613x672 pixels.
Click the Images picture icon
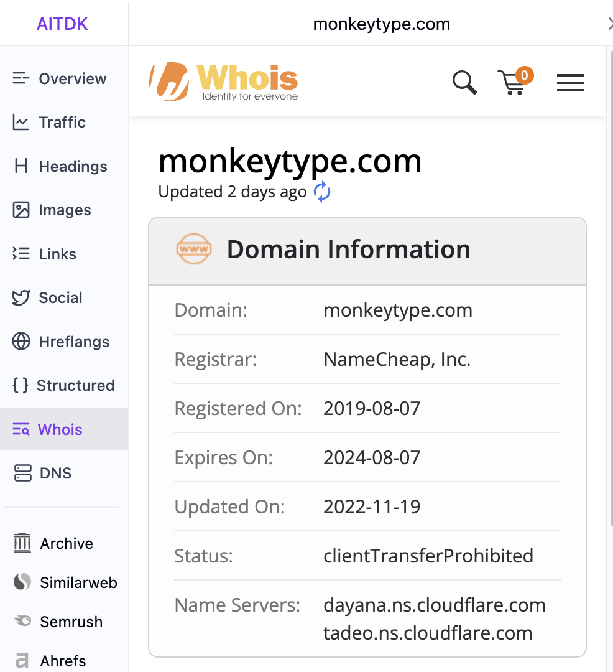21,210
